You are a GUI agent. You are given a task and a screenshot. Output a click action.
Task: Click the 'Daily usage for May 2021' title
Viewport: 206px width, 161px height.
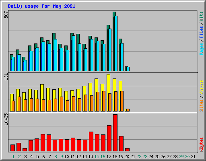click(41, 6)
